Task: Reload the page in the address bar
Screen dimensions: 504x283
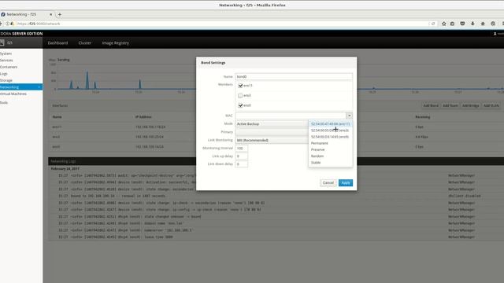Action: click(x=433, y=24)
